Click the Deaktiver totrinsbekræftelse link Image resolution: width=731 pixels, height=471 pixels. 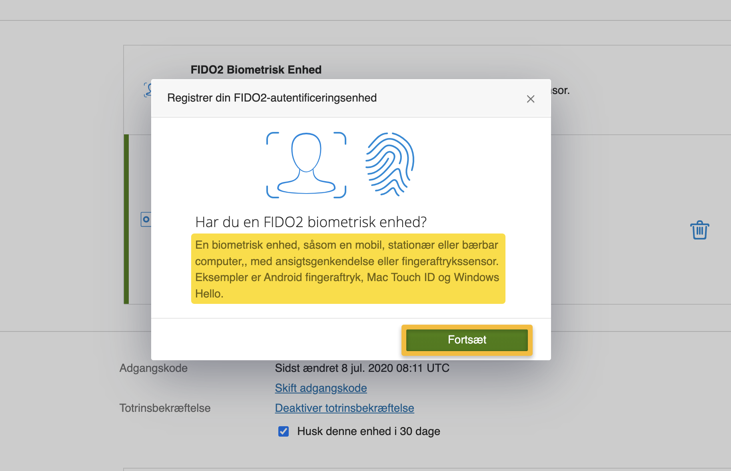click(x=344, y=408)
